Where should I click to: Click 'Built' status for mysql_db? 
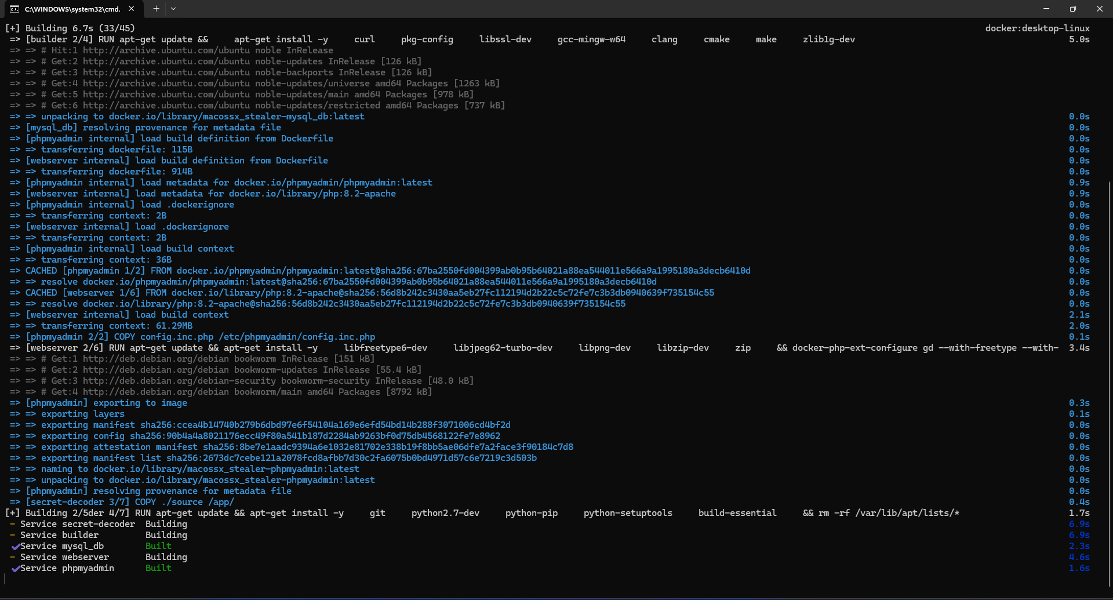(x=158, y=546)
